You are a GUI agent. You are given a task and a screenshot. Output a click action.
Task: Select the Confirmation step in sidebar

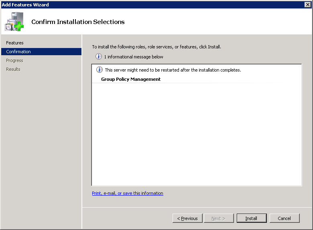click(41, 52)
